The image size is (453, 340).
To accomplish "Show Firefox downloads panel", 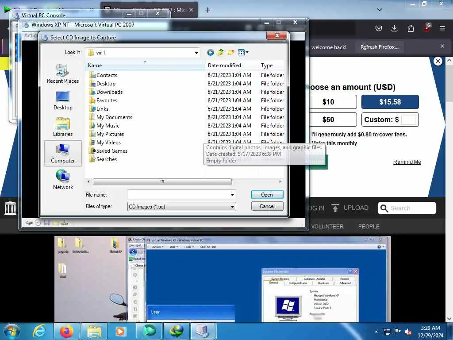I will 394,28.
